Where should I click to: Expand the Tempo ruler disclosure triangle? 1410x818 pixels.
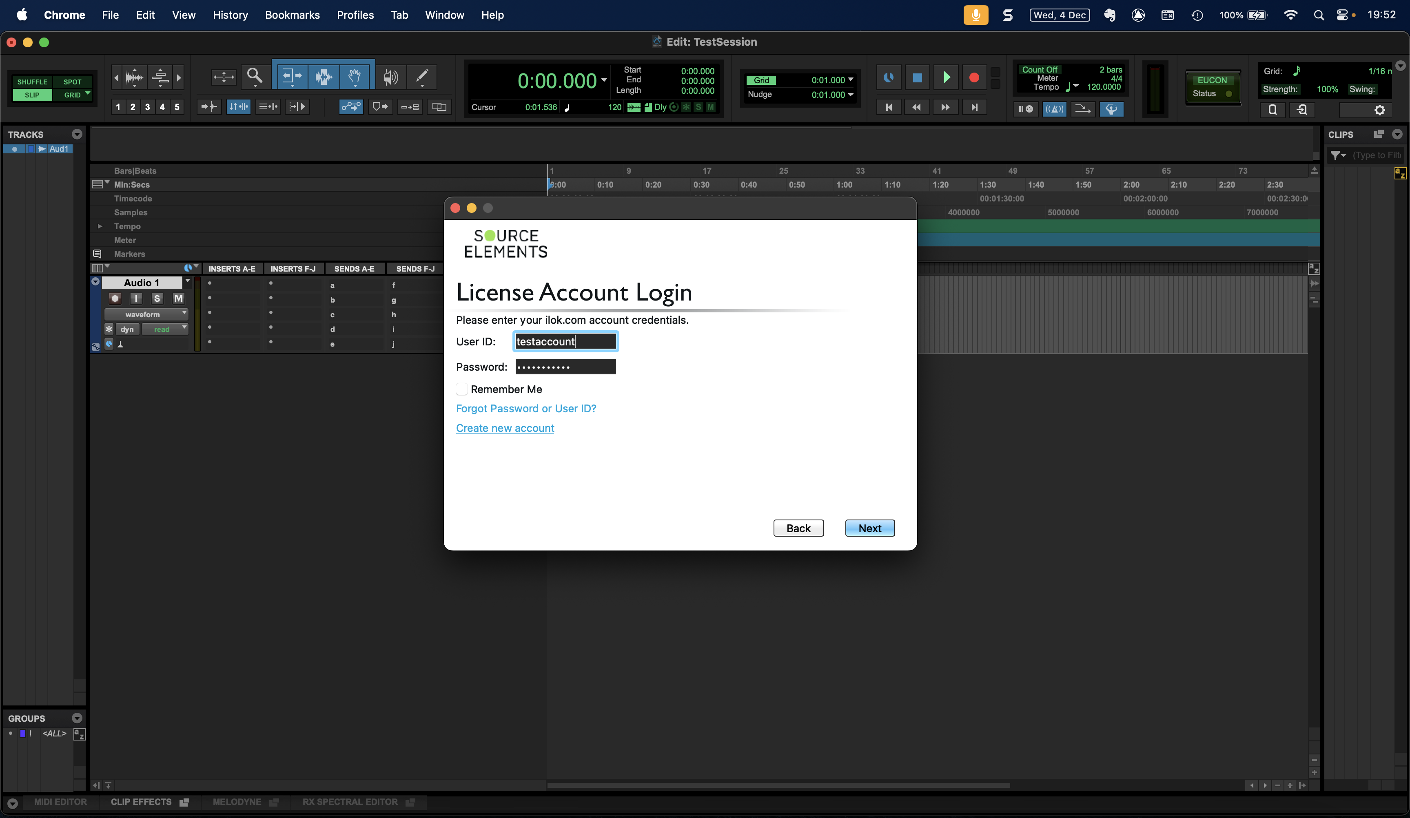(100, 226)
